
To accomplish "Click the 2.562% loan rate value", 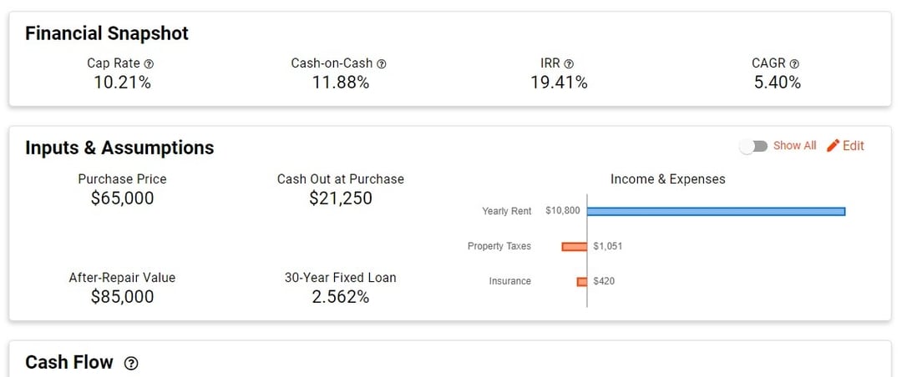I will point(341,297).
